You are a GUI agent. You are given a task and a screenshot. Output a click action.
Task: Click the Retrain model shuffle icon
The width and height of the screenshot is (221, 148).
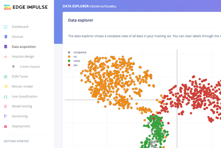tap(6, 86)
